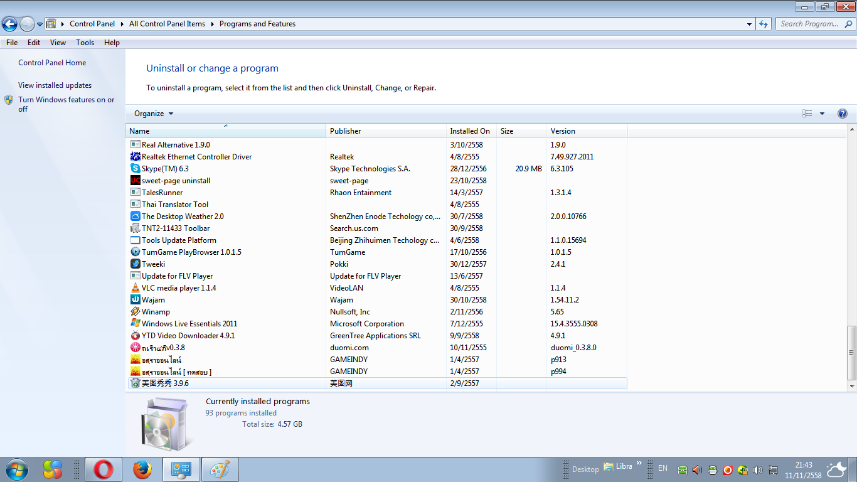Select the Real Alternative 1.9.0 row
This screenshot has width=857, height=482.
coord(376,145)
